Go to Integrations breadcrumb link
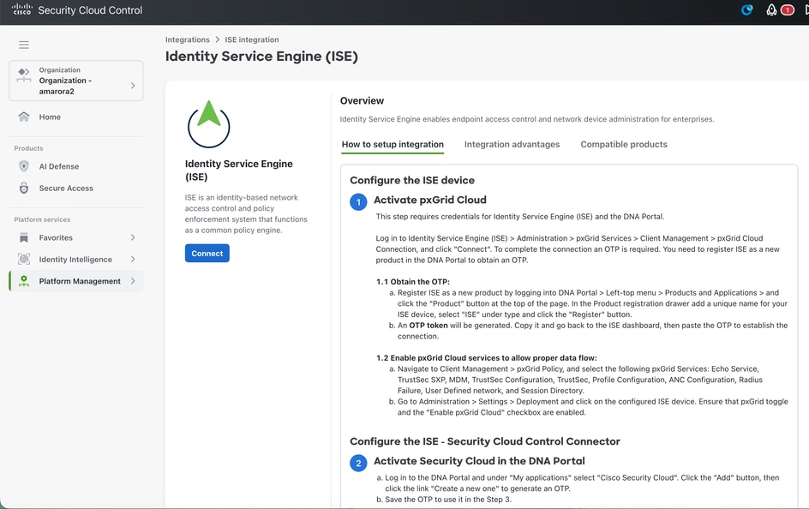This screenshot has width=809, height=509. 188,39
